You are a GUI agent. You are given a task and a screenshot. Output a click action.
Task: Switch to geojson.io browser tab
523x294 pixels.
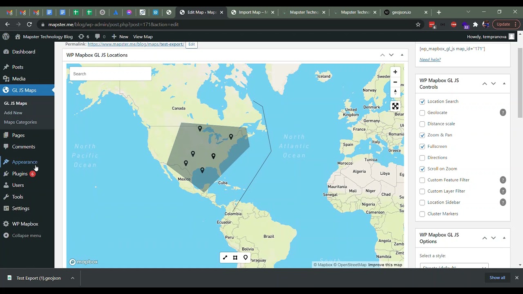401,12
